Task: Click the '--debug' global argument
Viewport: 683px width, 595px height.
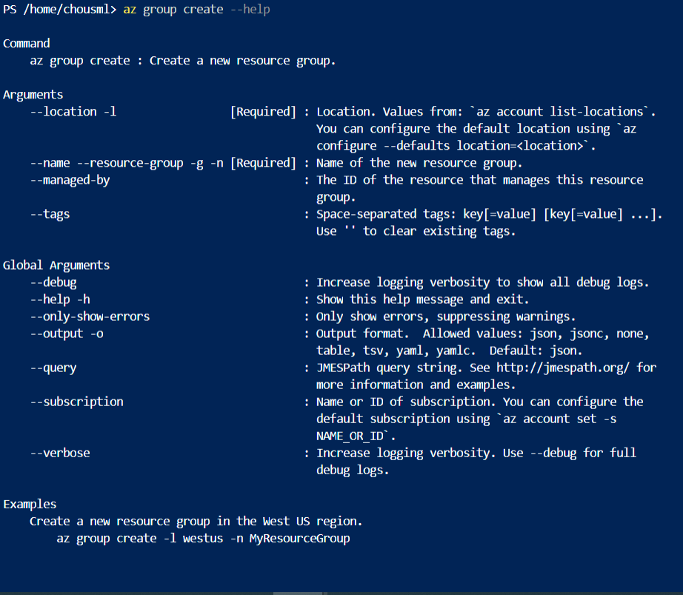Action: tap(53, 282)
